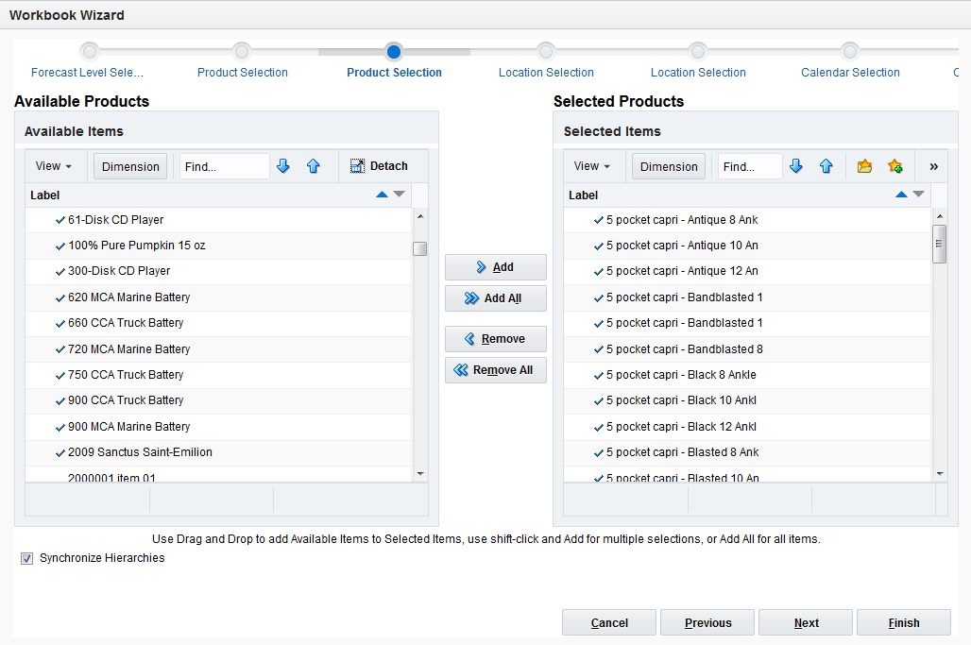Click the Remove All button

tap(495, 370)
